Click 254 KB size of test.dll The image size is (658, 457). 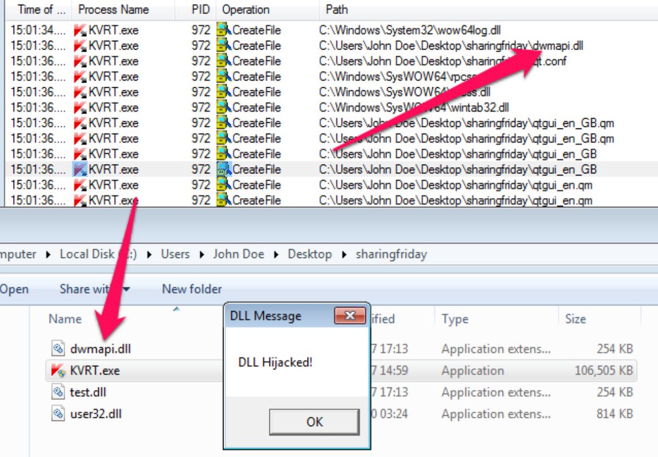[x=615, y=392]
